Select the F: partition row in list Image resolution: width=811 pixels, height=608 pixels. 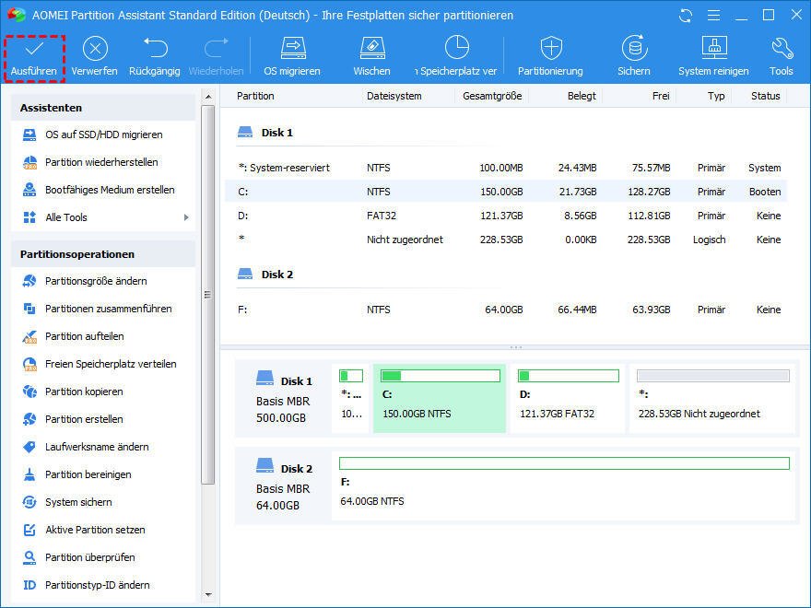506,310
